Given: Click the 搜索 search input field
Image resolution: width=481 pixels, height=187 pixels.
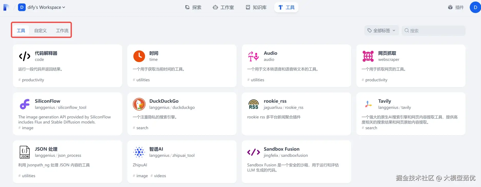Looking at the screenshot, I should tap(434, 30).
